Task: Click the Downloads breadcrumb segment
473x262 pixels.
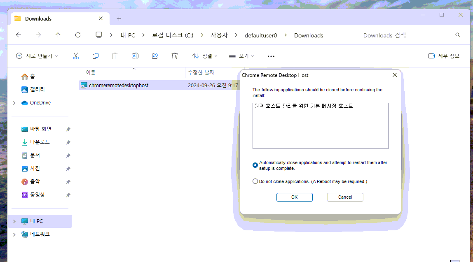Action: (x=309, y=35)
